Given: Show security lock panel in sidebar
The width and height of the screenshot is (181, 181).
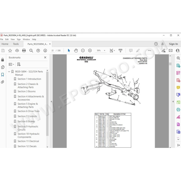Looking at the screenshot, I should coord(3,60).
